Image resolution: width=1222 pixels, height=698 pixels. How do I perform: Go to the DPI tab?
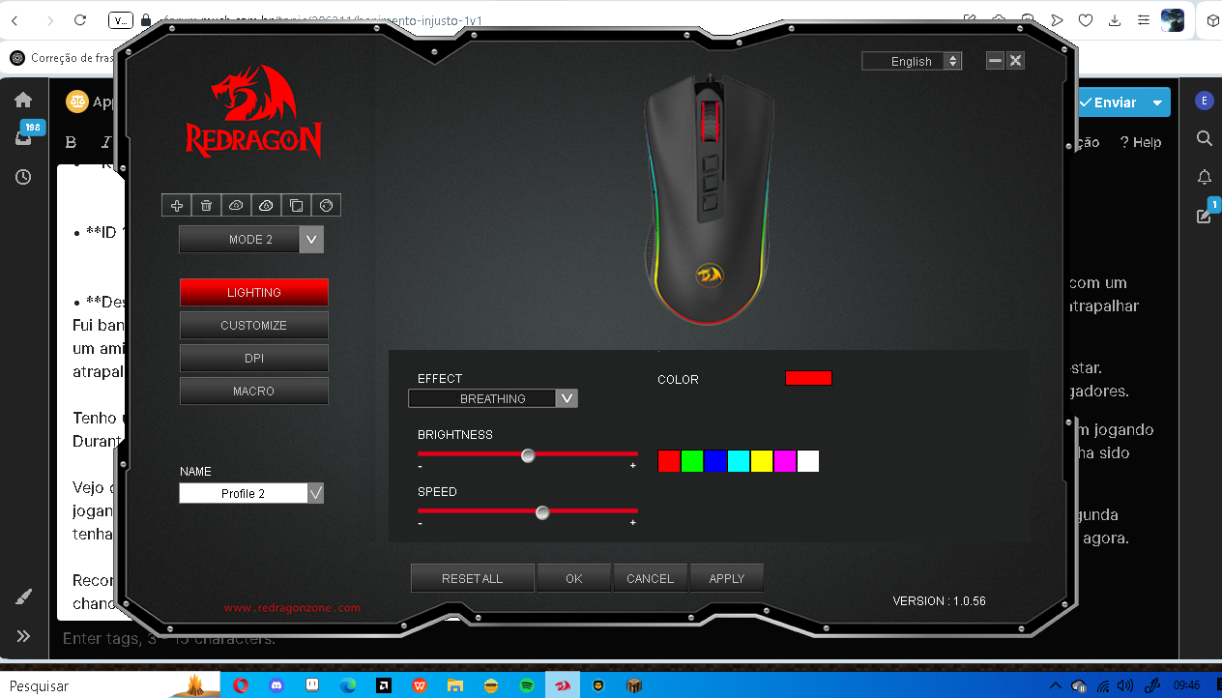pyautogui.click(x=254, y=358)
